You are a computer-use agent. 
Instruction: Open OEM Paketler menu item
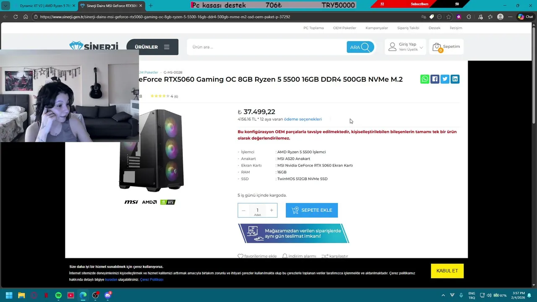pos(344,28)
